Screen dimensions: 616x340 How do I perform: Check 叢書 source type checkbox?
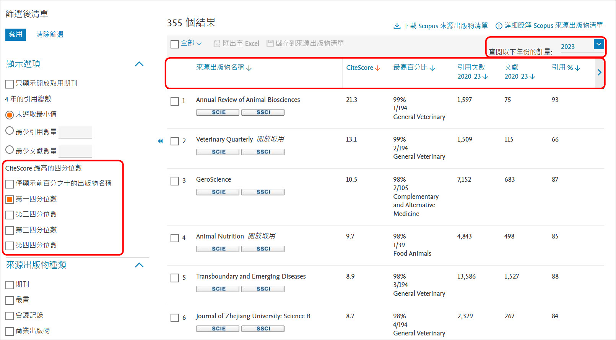click(x=10, y=300)
